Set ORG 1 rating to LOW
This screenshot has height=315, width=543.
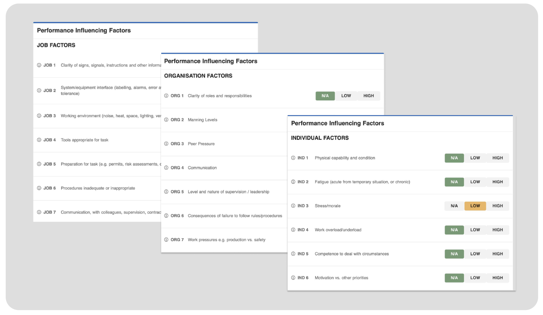click(346, 96)
